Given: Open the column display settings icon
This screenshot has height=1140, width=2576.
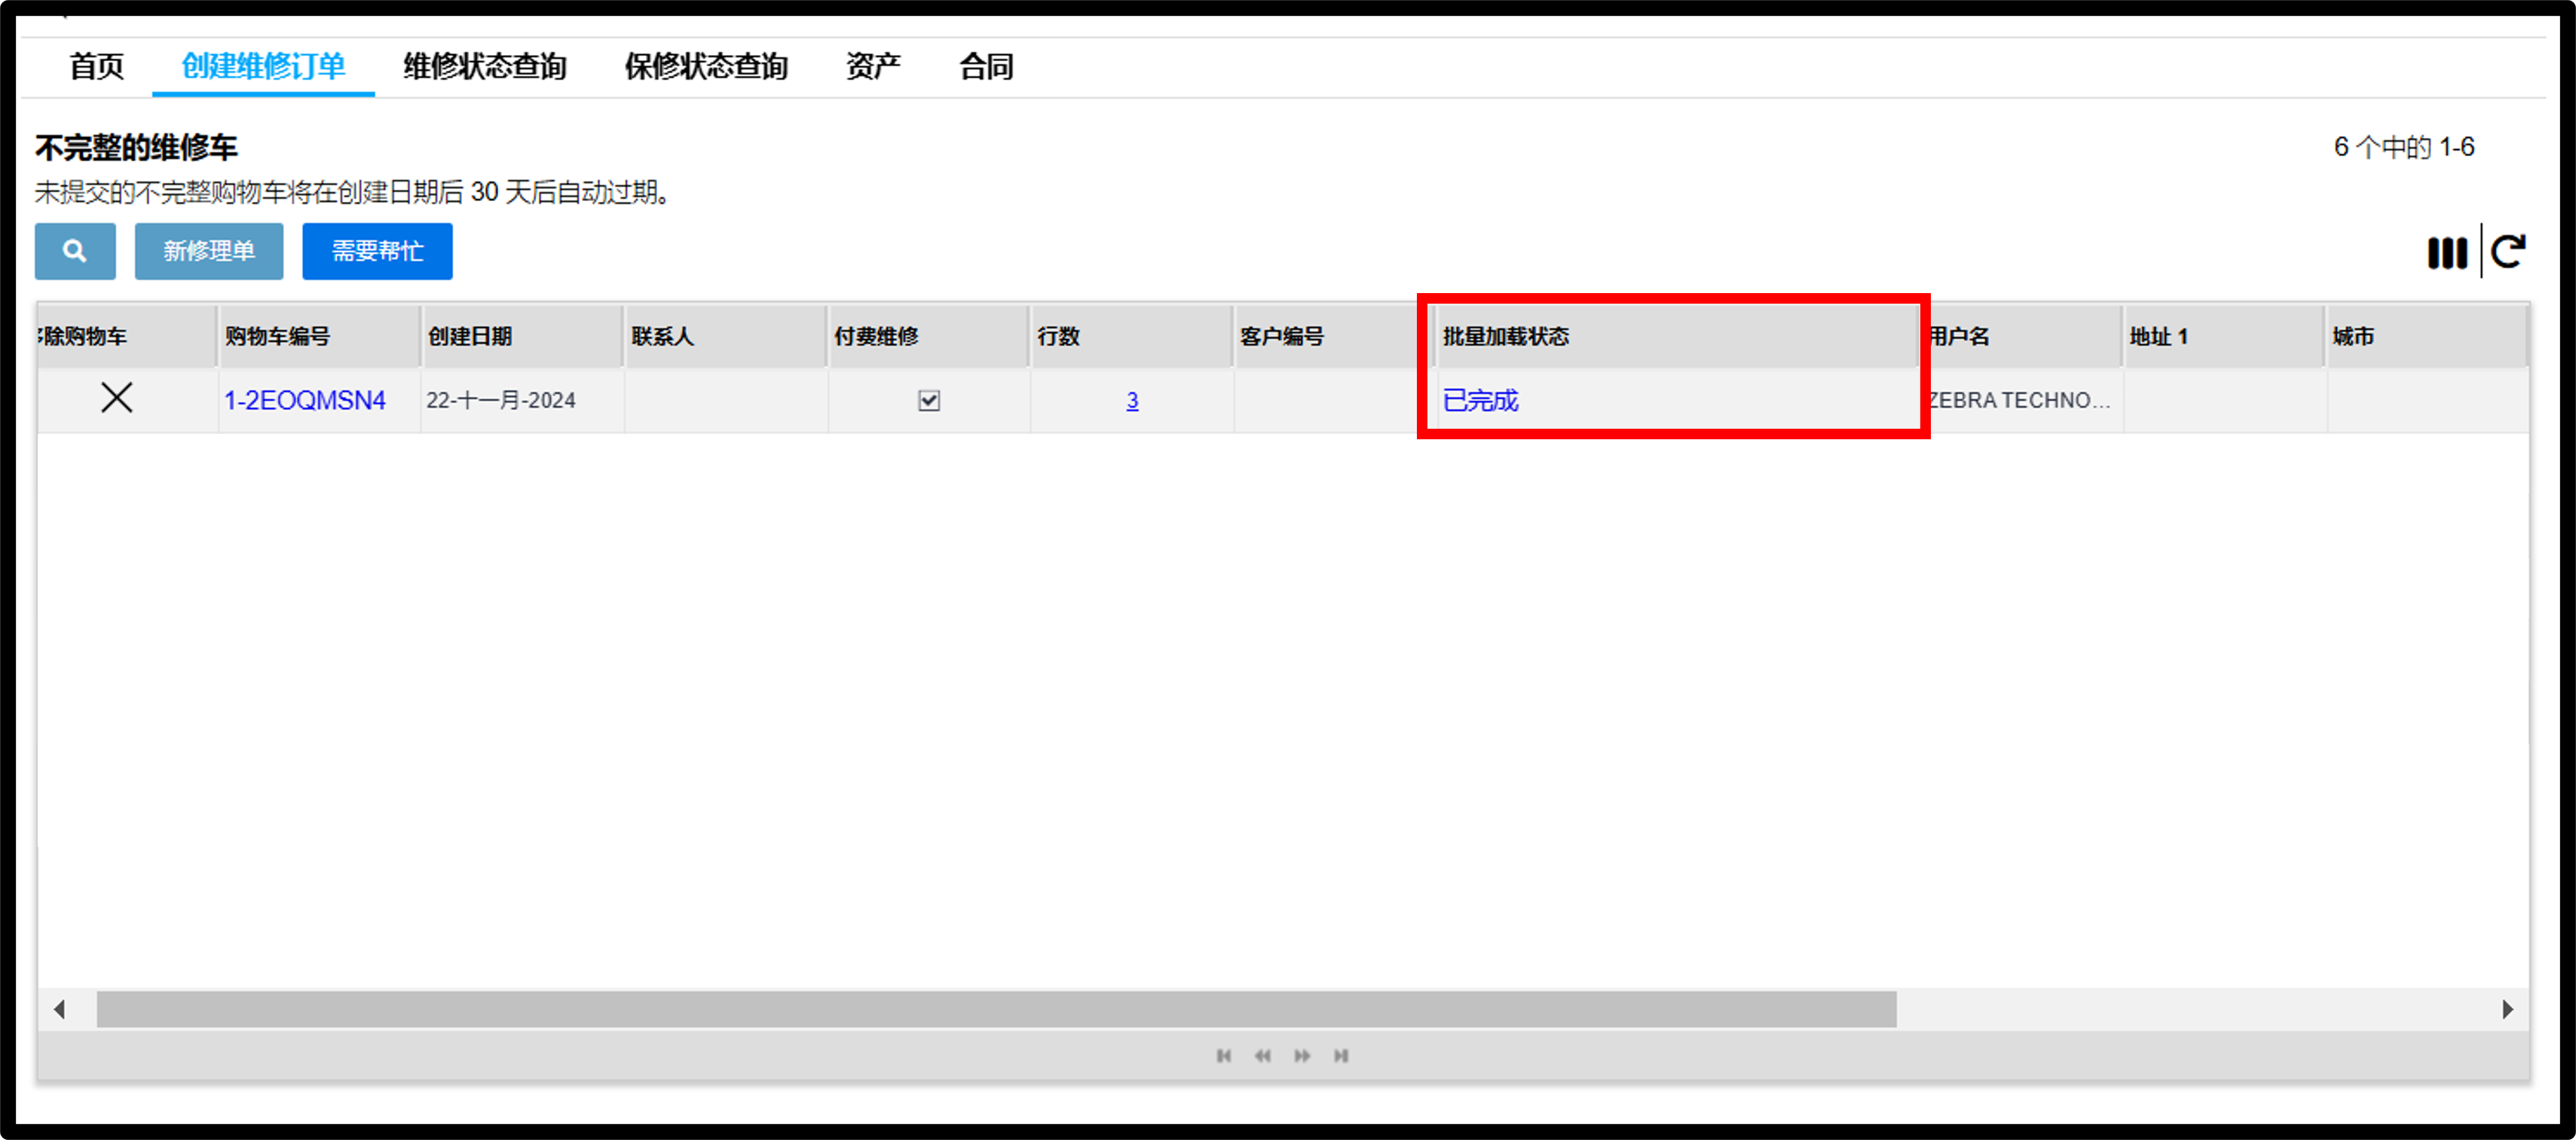Looking at the screenshot, I should [x=2446, y=252].
